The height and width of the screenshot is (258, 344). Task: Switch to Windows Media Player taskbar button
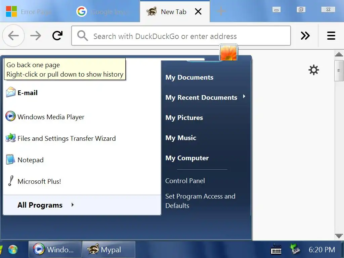click(x=55, y=250)
